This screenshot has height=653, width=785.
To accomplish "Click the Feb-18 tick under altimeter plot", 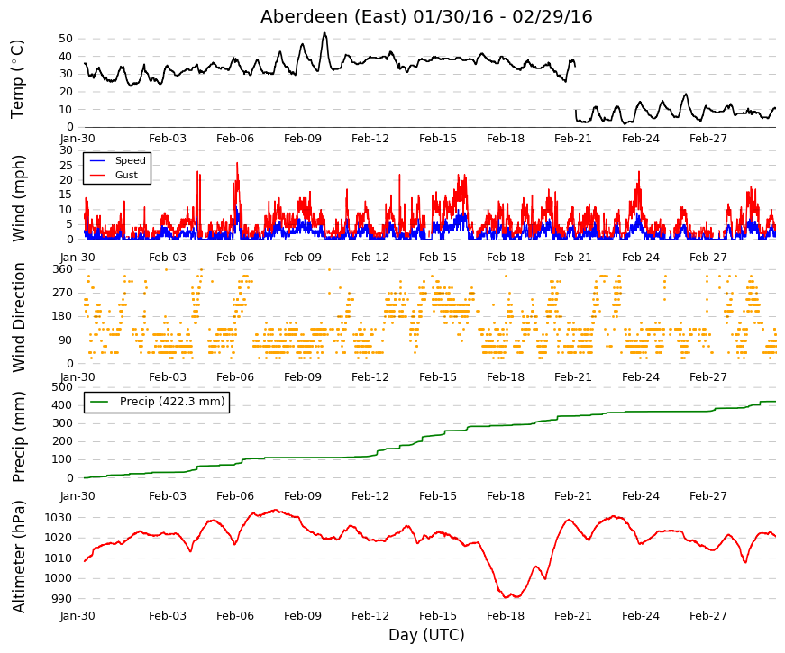I will coord(505,616).
